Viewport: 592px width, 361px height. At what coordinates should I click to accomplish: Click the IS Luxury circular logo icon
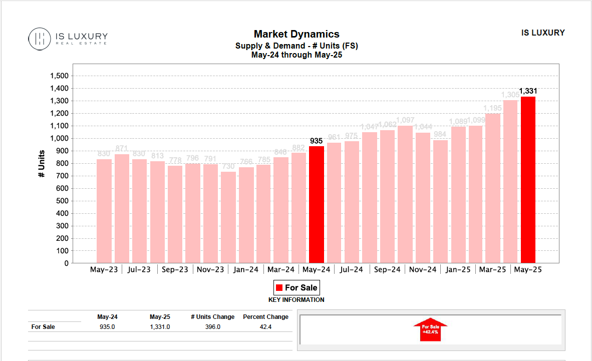[x=39, y=39]
